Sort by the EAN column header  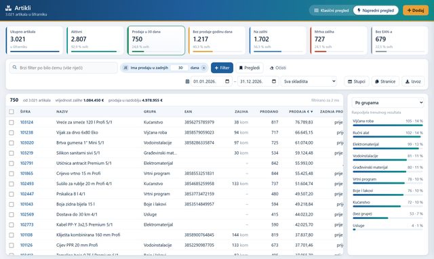189,111
